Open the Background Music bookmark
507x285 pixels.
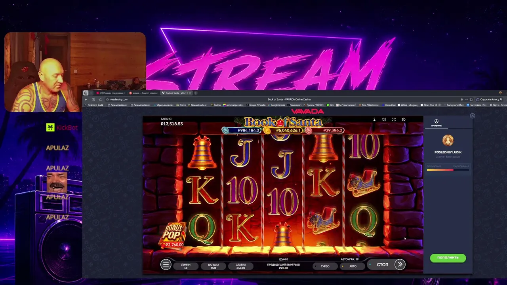[x=454, y=105]
